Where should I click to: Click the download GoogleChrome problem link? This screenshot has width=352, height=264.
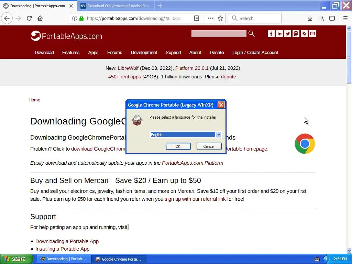click(98, 149)
